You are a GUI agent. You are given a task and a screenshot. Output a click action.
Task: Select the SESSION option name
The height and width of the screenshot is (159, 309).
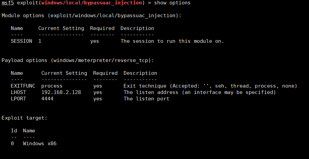21,41
